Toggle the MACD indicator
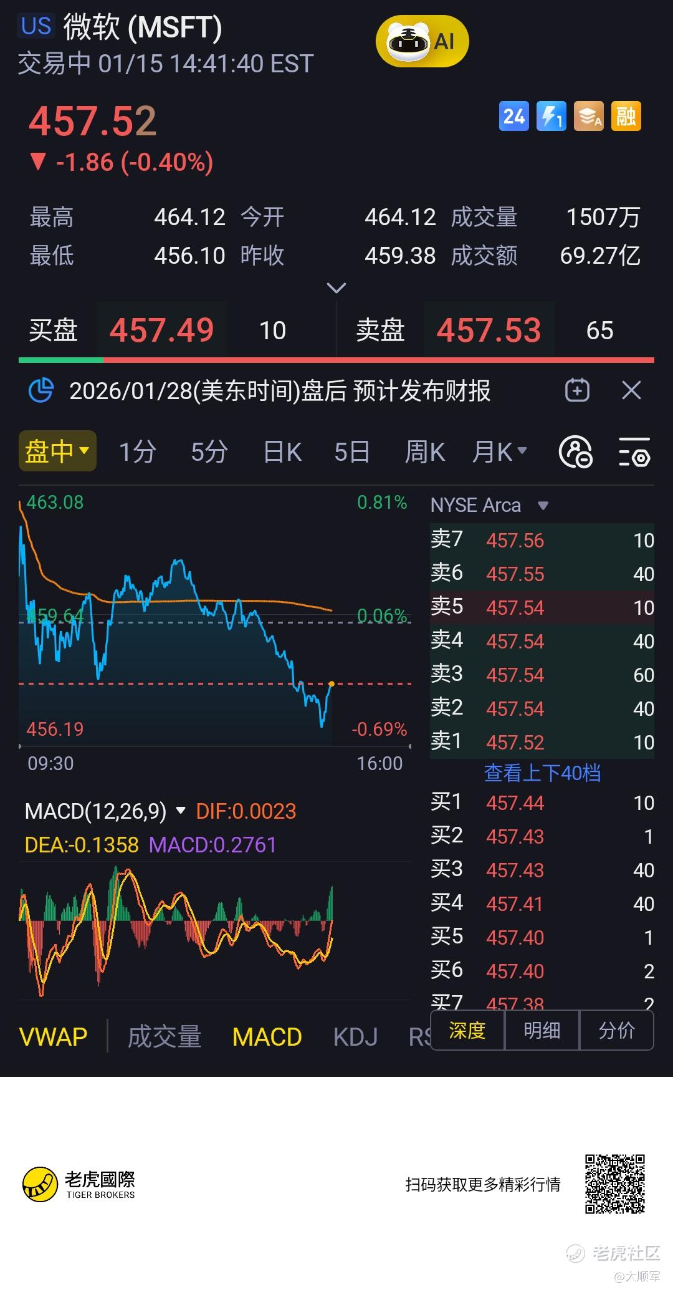The image size is (673, 1292). coord(267,1037)
